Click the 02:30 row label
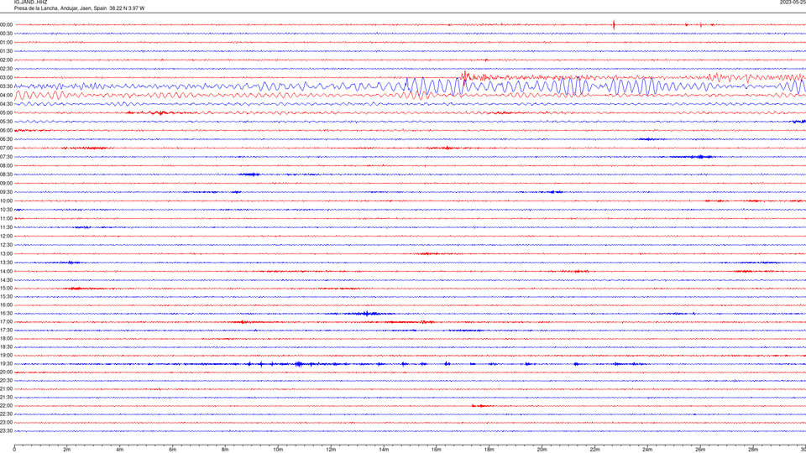Viewport: 806px width, 453px height. 6,68
